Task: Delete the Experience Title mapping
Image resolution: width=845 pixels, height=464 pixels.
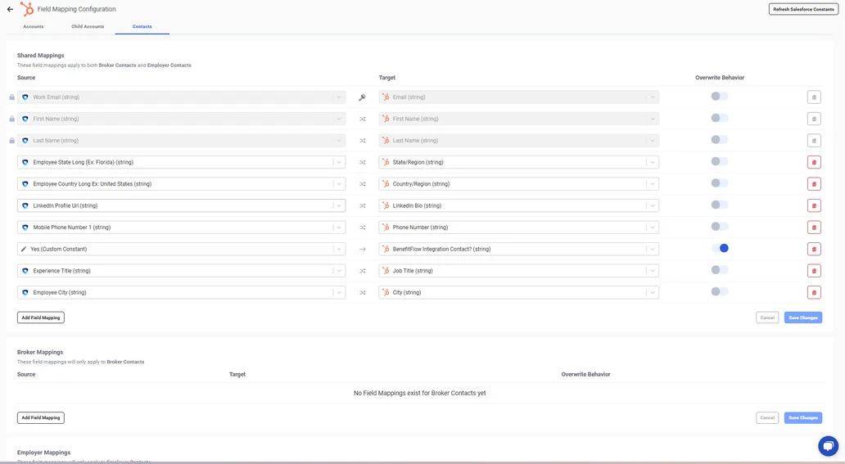Action: click(x=814, y=271)
